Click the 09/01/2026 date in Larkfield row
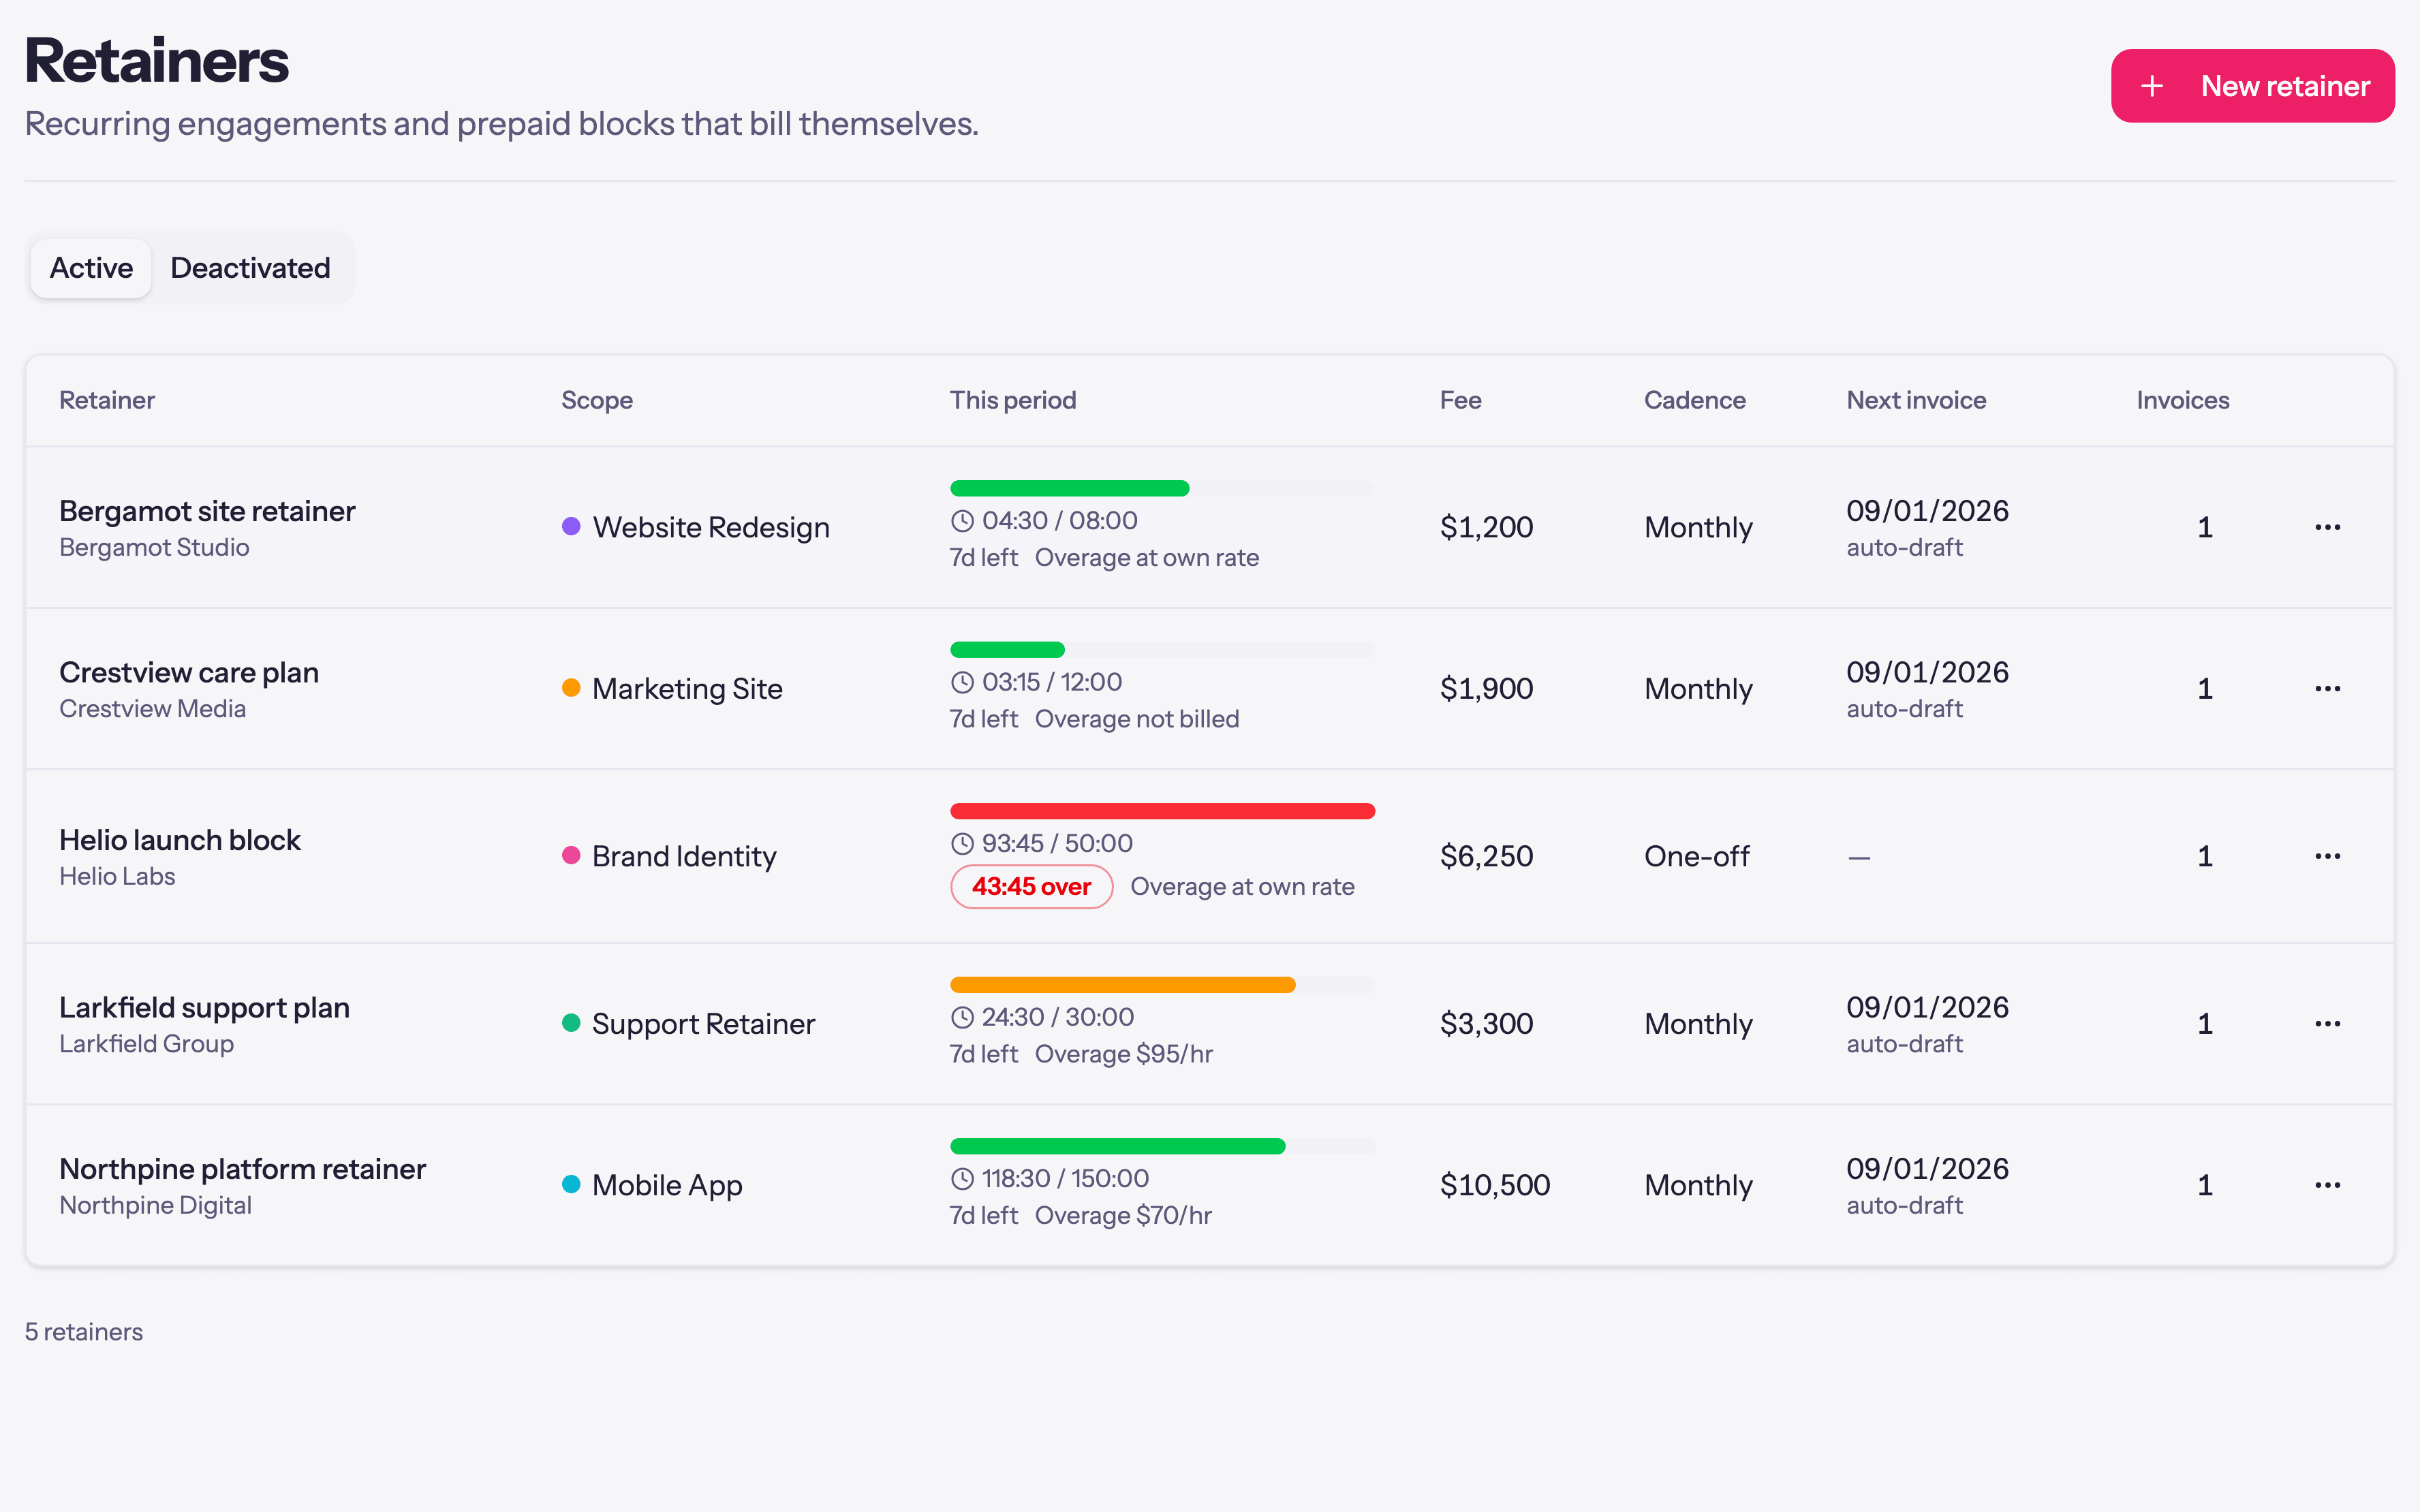 tap(1927, 1007)
